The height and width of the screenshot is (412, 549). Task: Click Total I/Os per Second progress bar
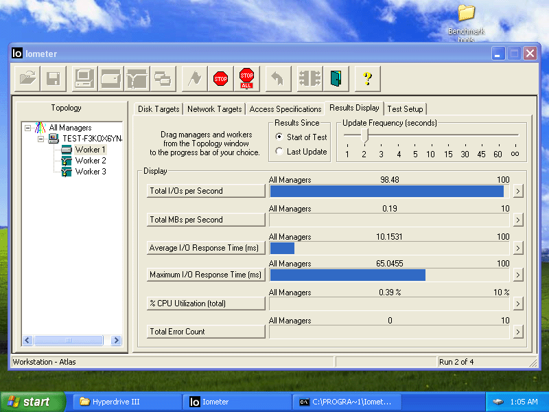tap(389, 192)
